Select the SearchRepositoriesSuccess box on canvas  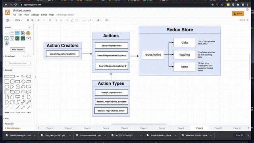click(x=112, y=56)
